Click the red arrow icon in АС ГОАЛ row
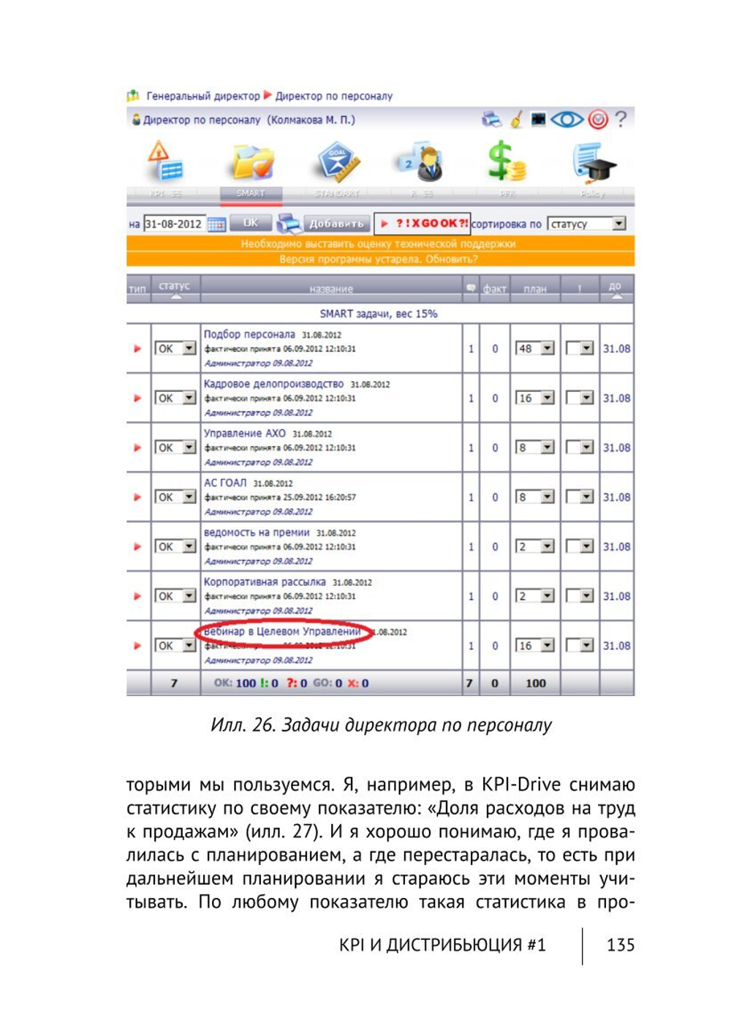Image resolution: width=731 pixels, height=1034 pixels. tap(137, 497)
